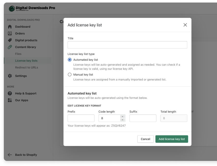Click the Dashboard home icon
Screen dimensions: 217x166
[x=10, y=27]
